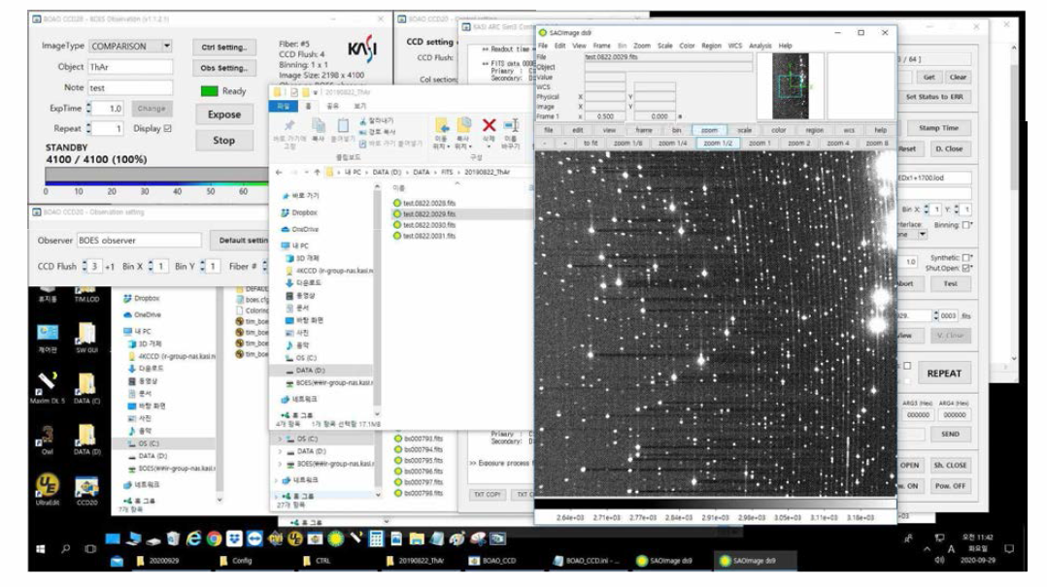Click the taskbar search magnifier

click(x=65, y=549)
